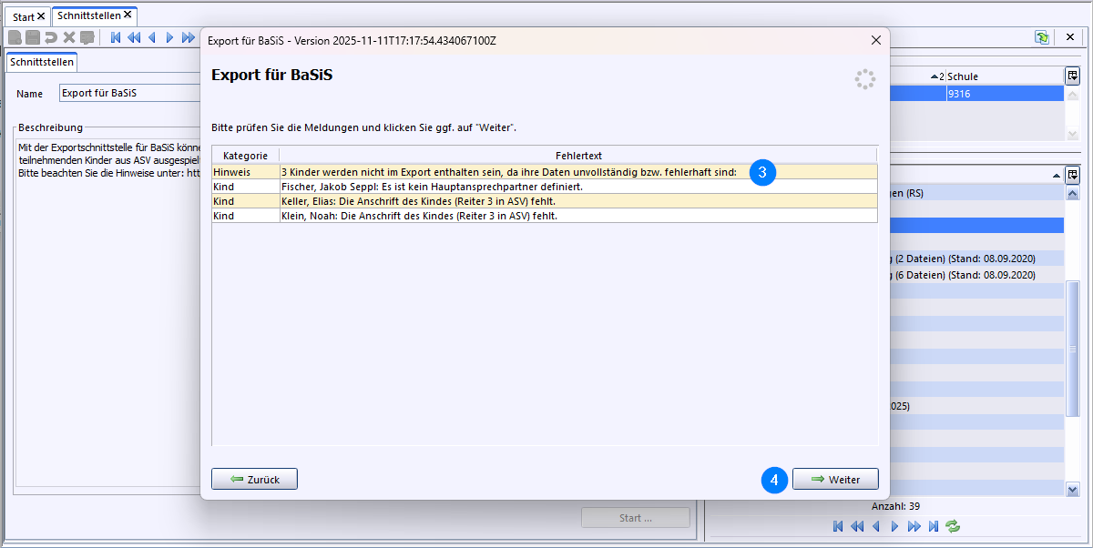Go to last record in bottom navigation
This screenshot has height=548, width=1093.
(x=934, y=526)
